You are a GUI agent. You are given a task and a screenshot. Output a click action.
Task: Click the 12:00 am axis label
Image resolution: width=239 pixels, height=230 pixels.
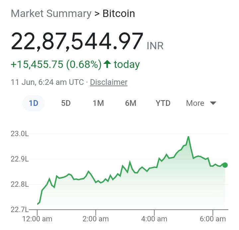tap(37, 219)
